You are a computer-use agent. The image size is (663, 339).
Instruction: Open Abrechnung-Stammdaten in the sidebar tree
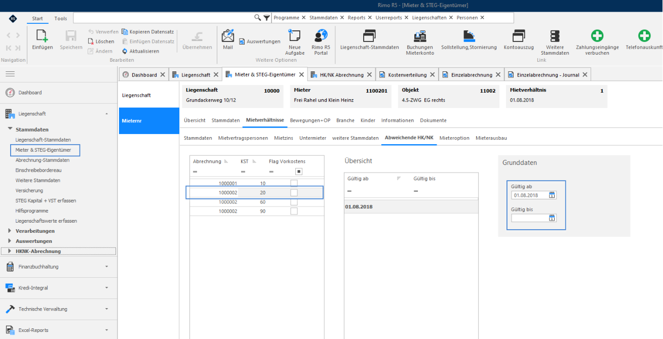point(43,160)
